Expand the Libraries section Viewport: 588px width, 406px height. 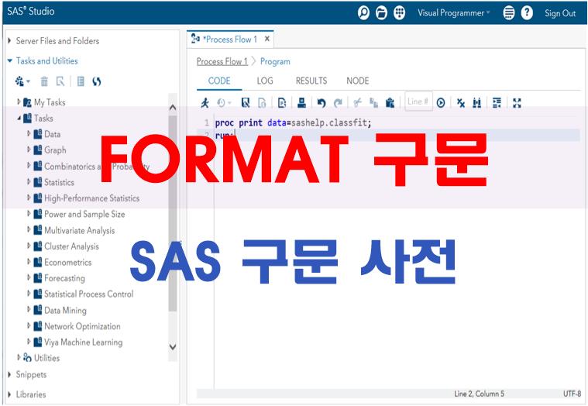click(9, 394)
